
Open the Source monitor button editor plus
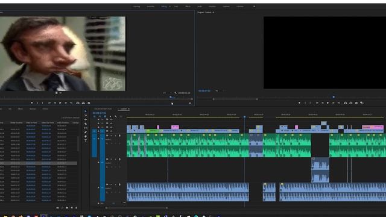(190, 103)
